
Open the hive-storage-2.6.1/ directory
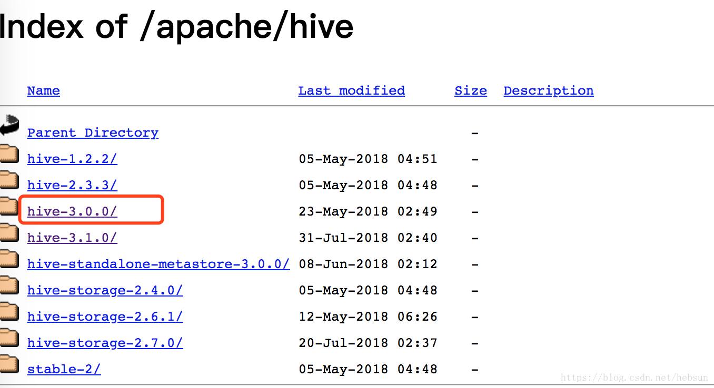105,316
